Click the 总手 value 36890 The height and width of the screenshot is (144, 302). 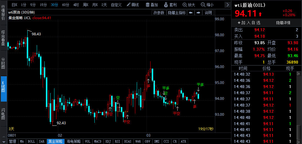[292, 62]
